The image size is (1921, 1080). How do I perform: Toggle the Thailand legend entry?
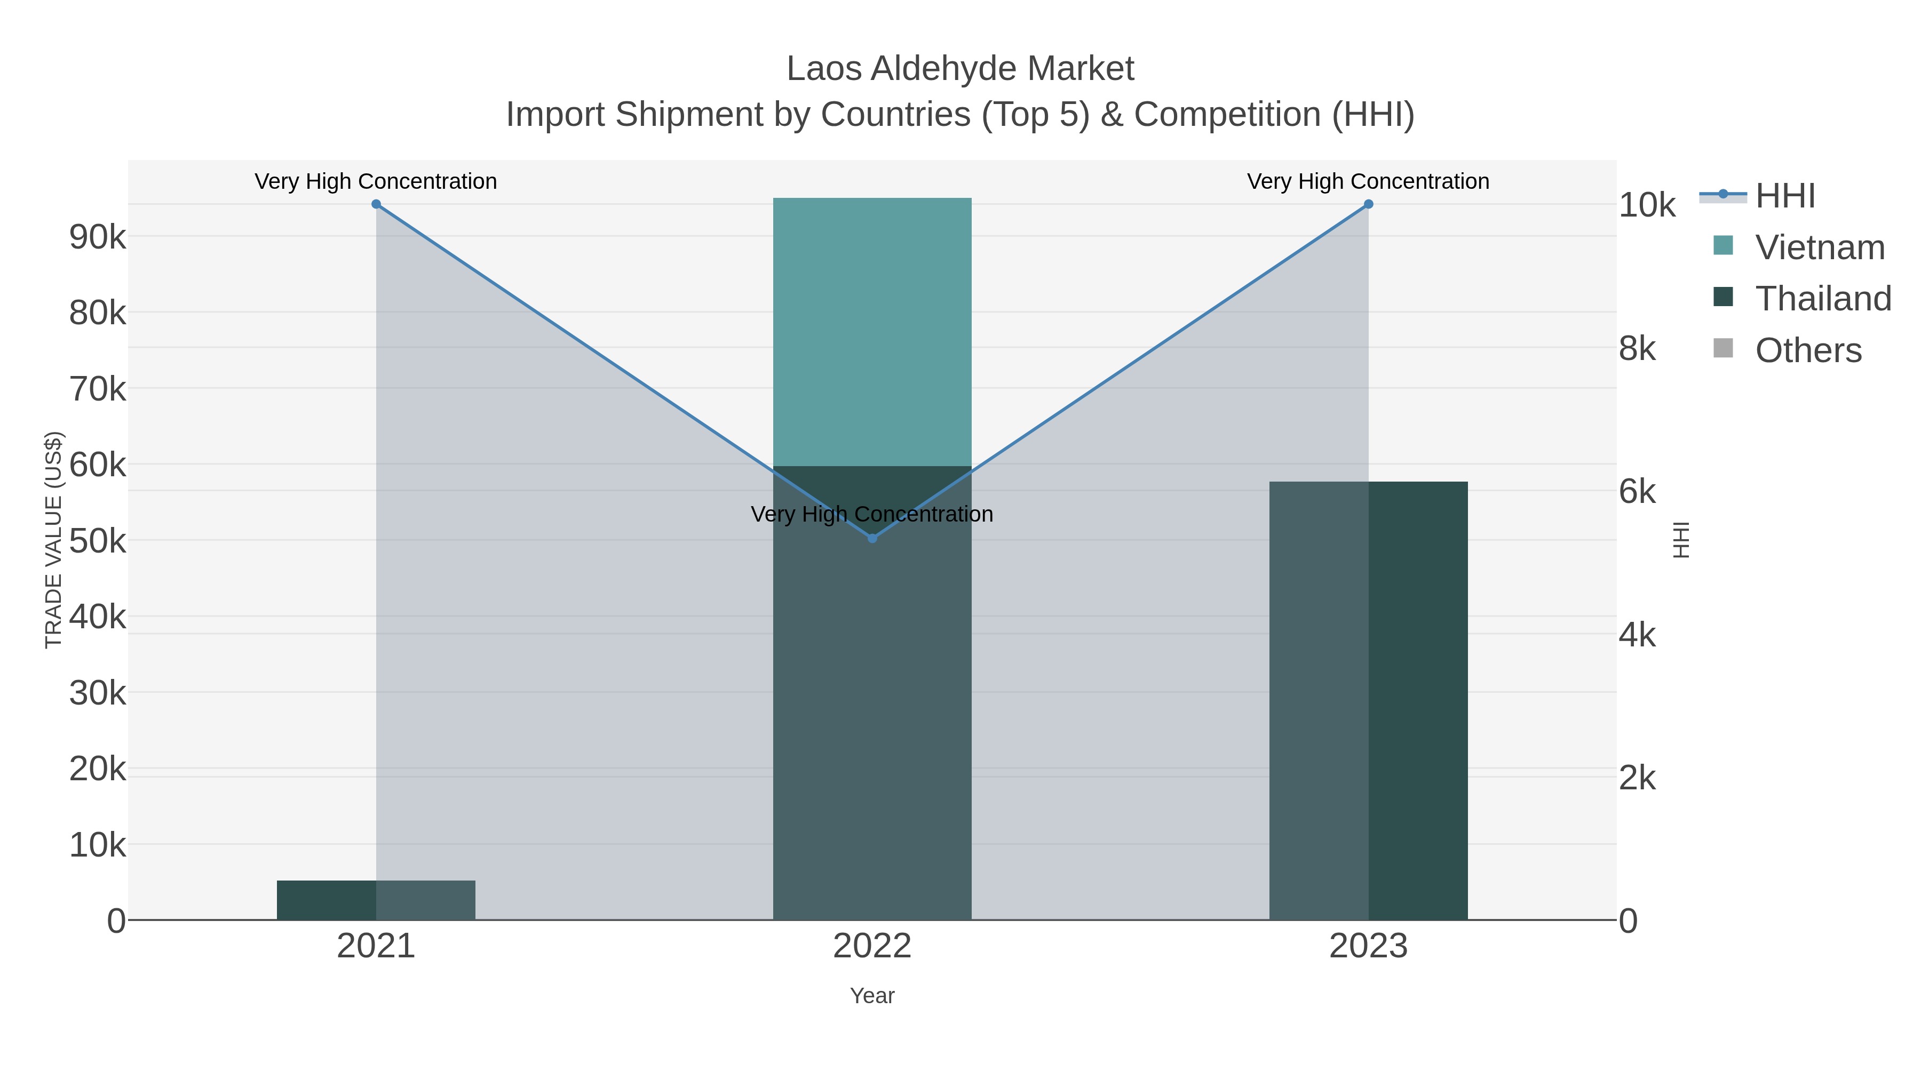[x=1801, y=299]
